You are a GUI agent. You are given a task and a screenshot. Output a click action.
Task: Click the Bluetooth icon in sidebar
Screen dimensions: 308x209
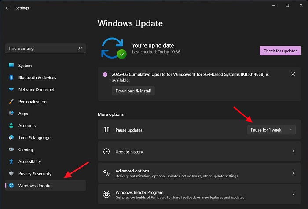click(x=11, y=77)
